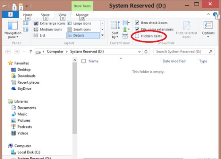Screen dimensions: 221x159
Task: Open Help using the question mark icon
Action: tap(215, 14)
